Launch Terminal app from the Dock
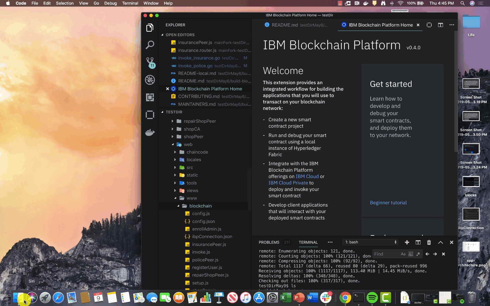The width and height of the screenshot is (490, 306). pos(359,297)
